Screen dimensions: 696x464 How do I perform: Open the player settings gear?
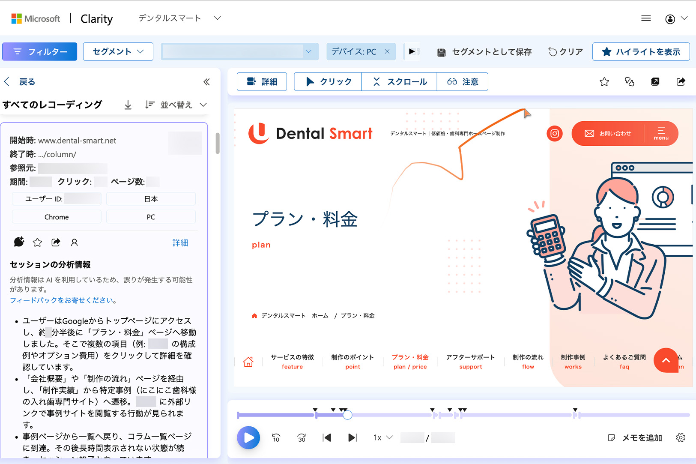pyautogui.click(x=680, y=437)
